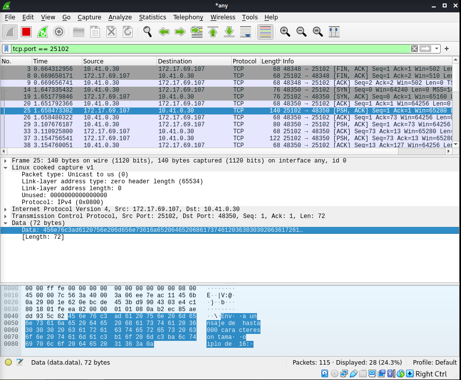Click the Profile: Default status label
The image size is (461, 380).
coord(436,363)
